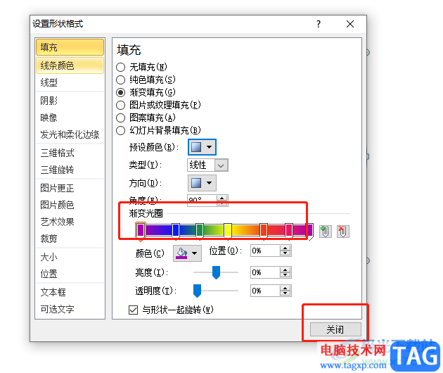Toggle the 与形状一起旋转 checkbox

pos(133,310)
